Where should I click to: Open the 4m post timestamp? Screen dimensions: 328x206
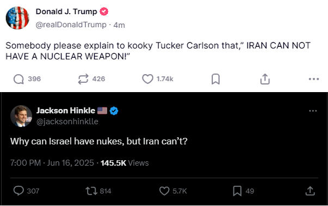[119, 25]
